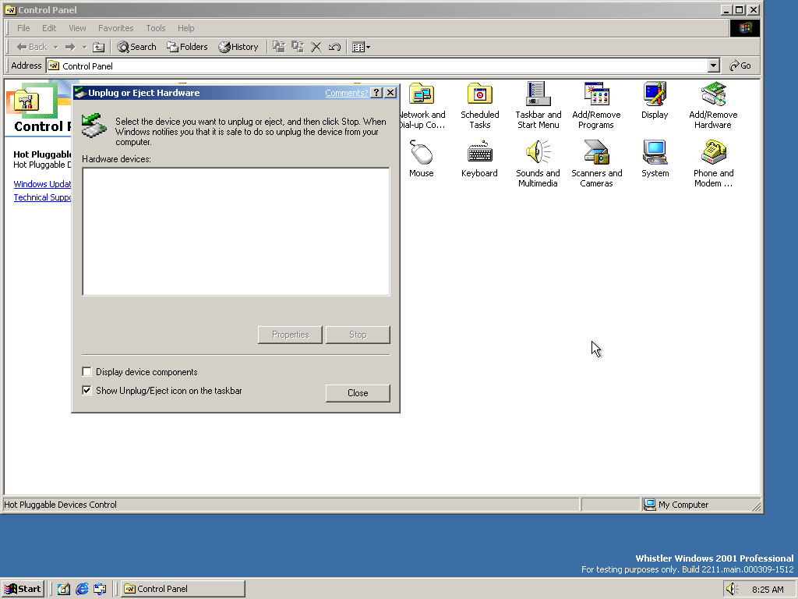Click the Up folder toolbar icon
Screen dimensions: 798x599
coord(99,47)
